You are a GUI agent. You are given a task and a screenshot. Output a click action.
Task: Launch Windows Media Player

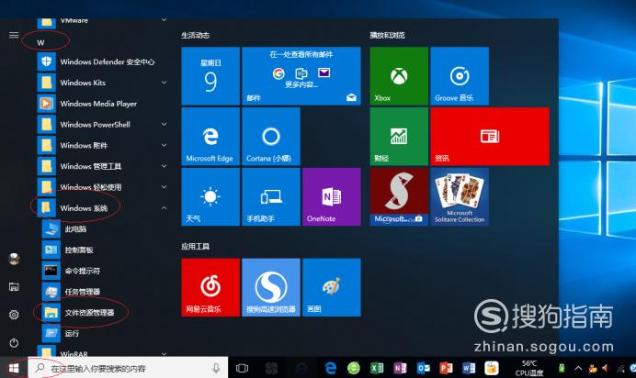pyautogui.click(x=103, y=104)
